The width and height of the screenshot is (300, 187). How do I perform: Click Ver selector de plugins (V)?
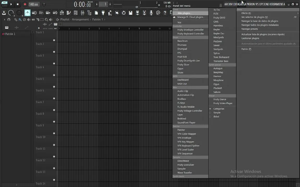click(x=254, y=17)
